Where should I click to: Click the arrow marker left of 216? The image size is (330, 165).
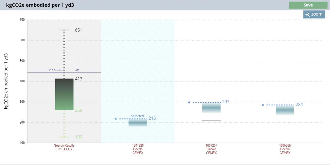tap(116, 119)
